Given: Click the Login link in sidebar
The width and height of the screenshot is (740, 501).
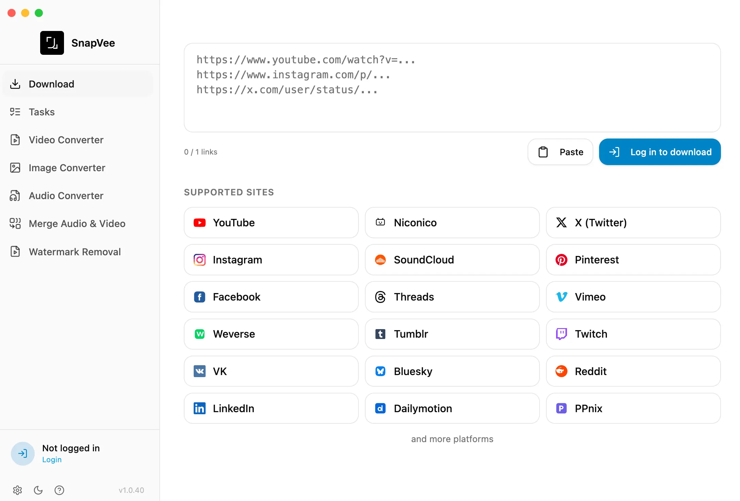Looking at the screenshot, I should tap(52, 459).
